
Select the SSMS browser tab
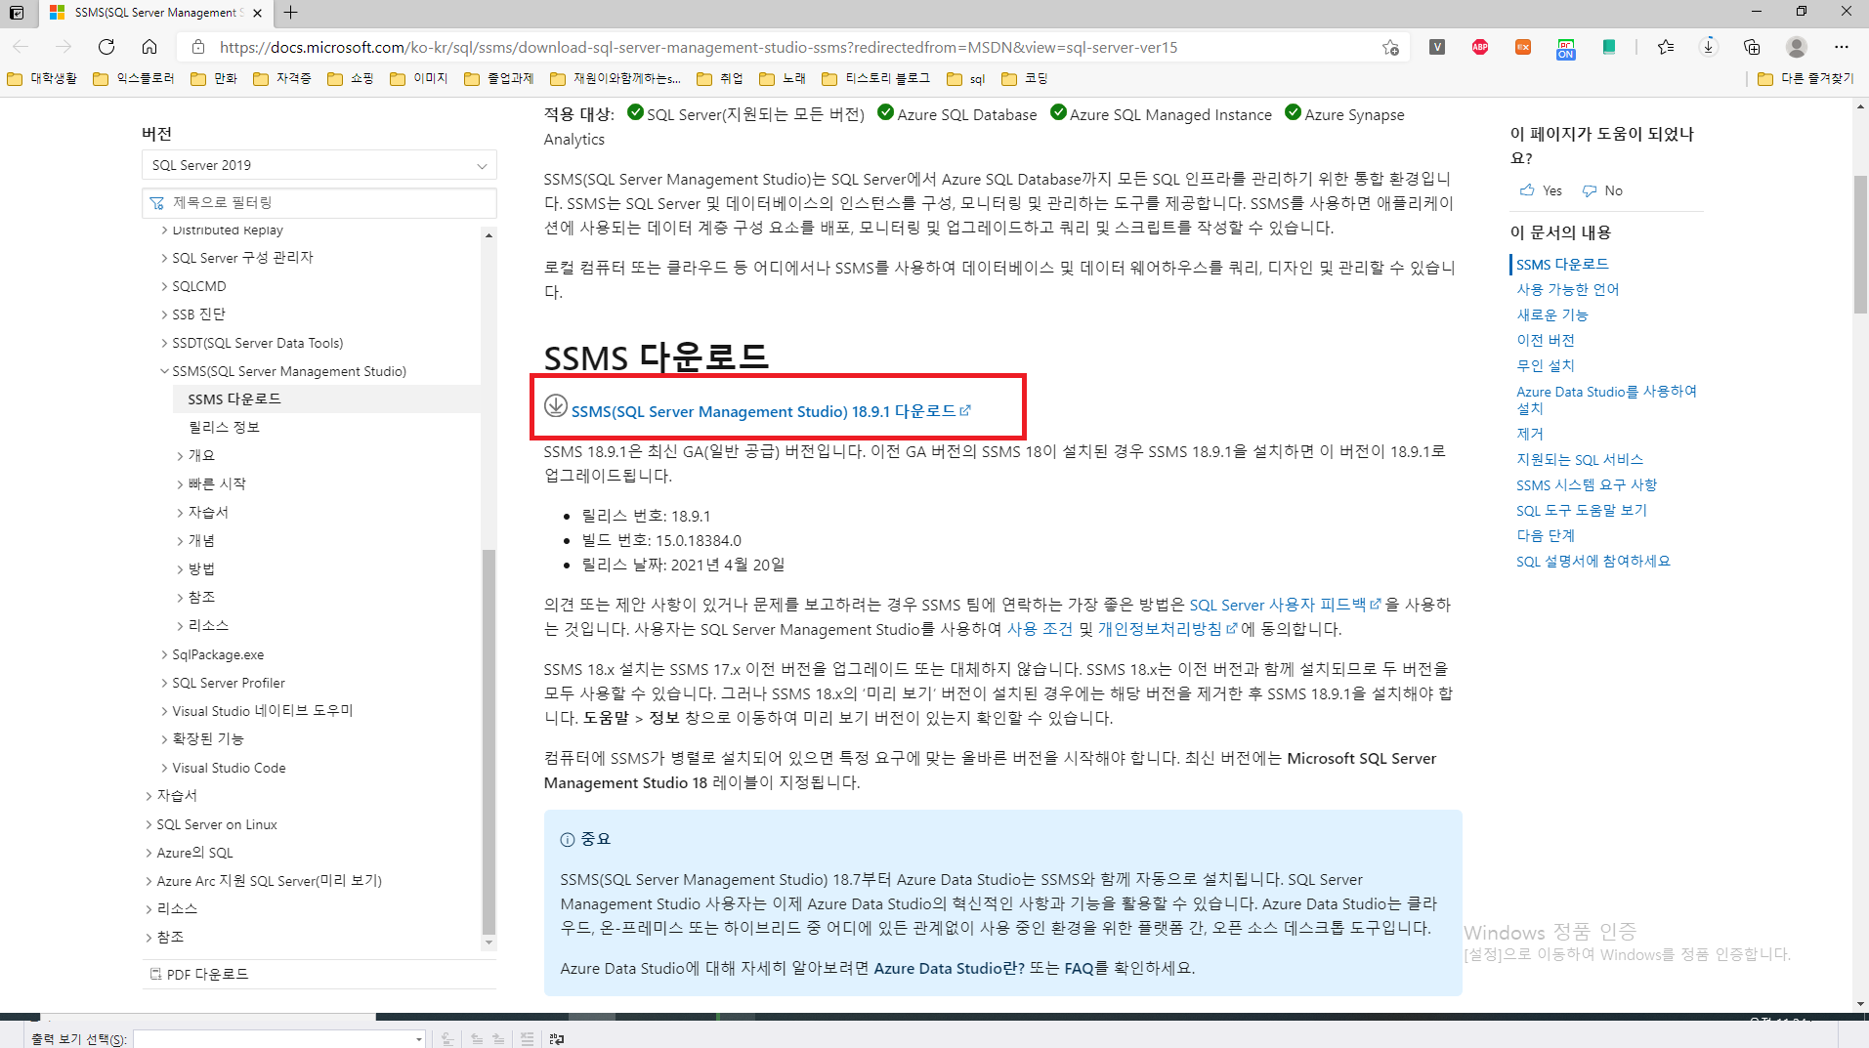(155, 13)
